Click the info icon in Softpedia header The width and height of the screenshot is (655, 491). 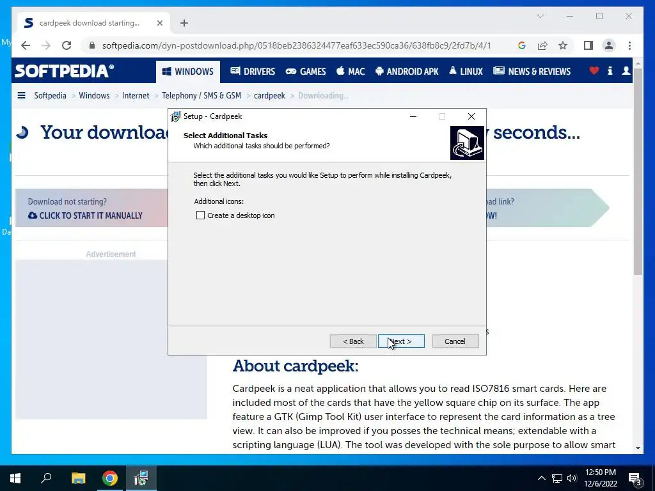(x=610, y=71)
